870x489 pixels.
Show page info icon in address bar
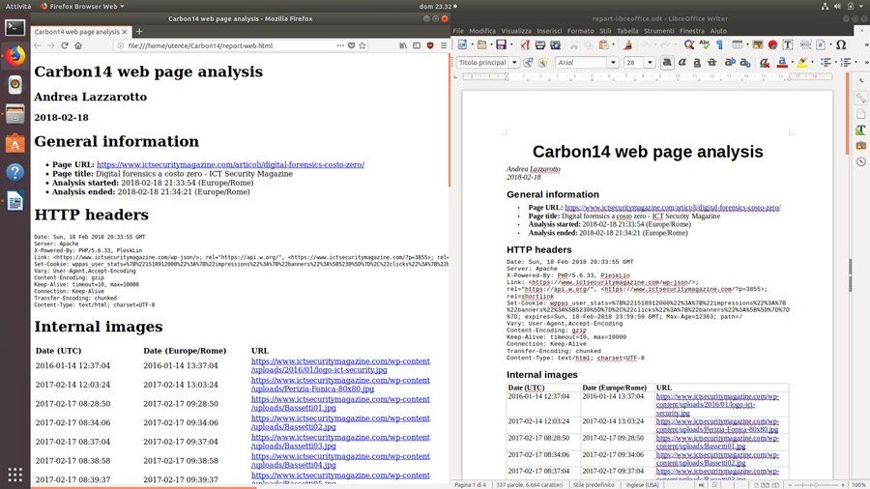pos(121,45)
